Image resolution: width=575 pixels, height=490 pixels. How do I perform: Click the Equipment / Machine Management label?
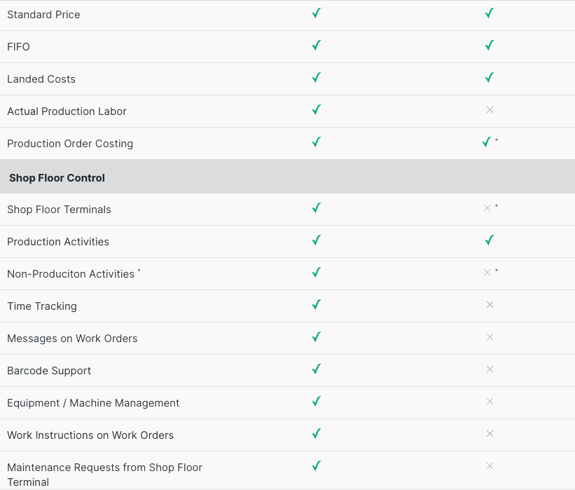pos(93,403)
